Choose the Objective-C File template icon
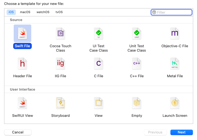 pos(175,33)
